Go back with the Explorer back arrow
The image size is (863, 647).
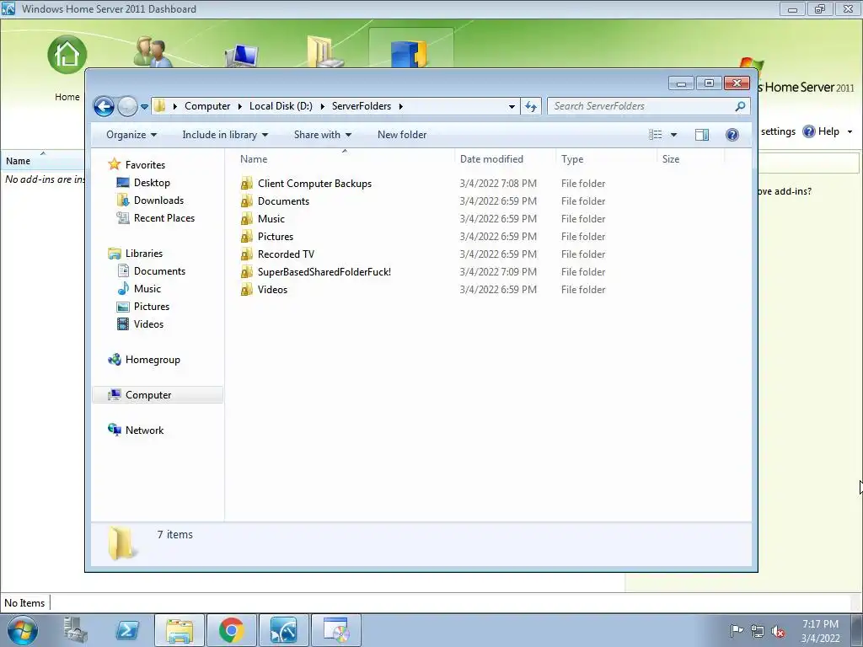104,106
